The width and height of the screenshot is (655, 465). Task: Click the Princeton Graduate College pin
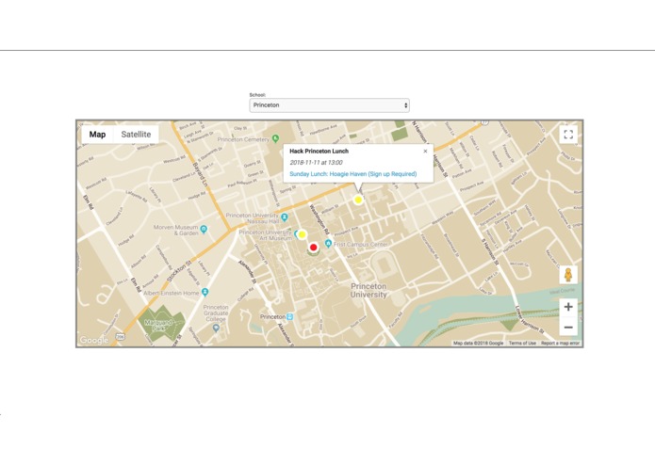click(x=216, y=329)
